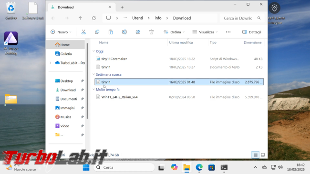This screenshot has height=174, width=310.
Task: Sort by Ultima modifica column header
Action: 181,42
